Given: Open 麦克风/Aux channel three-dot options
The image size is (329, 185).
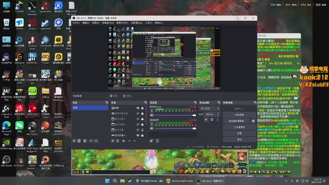Looking at the screenshot, I should [152, 111].
